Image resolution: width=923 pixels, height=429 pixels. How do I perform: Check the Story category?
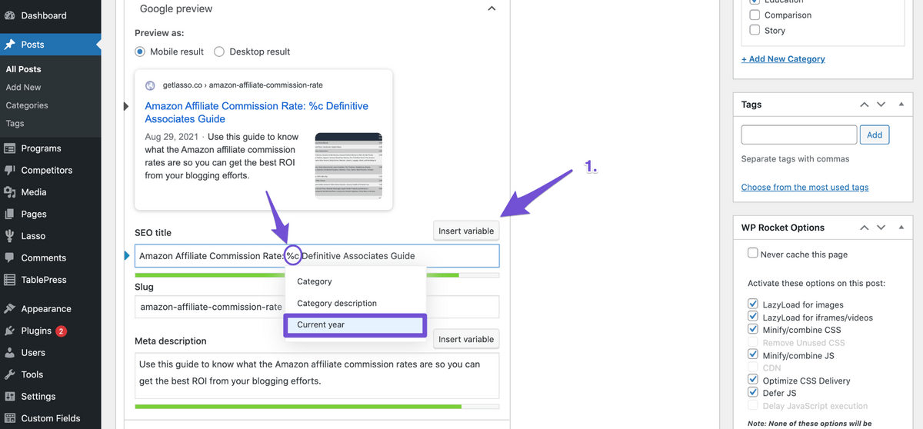[755, 30]
